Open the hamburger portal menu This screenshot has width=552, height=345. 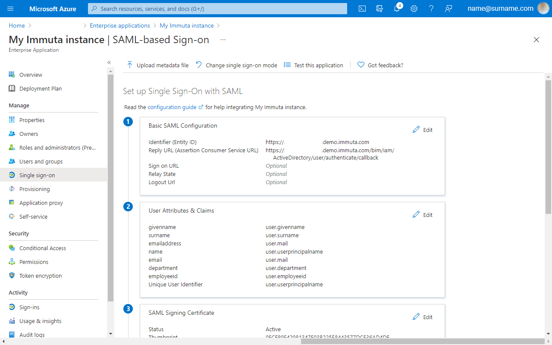click(x=10, y=9)
